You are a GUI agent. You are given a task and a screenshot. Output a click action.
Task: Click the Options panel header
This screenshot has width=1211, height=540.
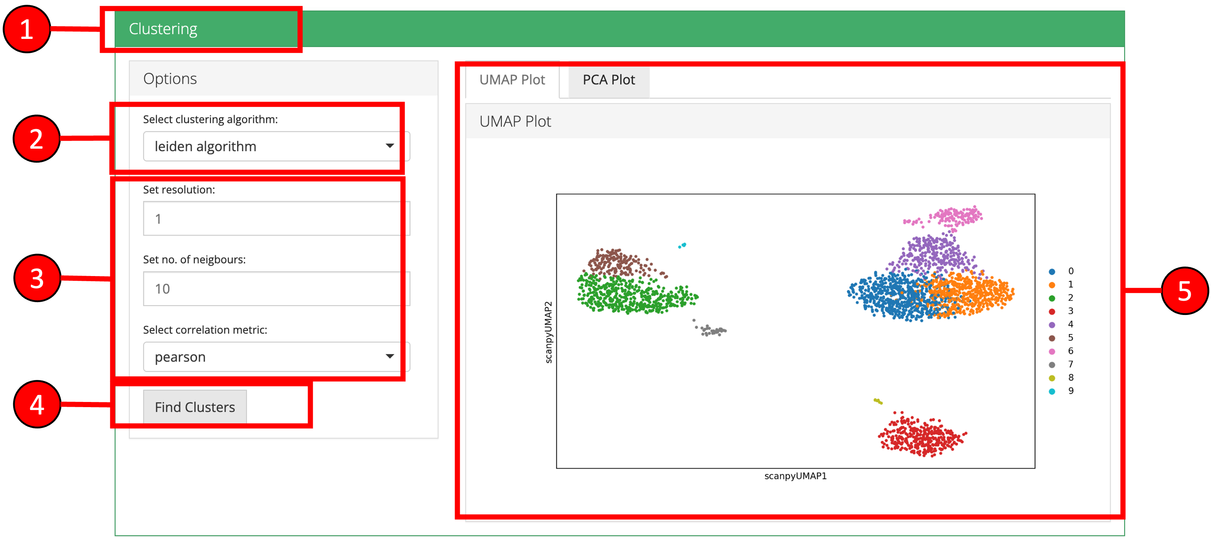tap(170, 79)
